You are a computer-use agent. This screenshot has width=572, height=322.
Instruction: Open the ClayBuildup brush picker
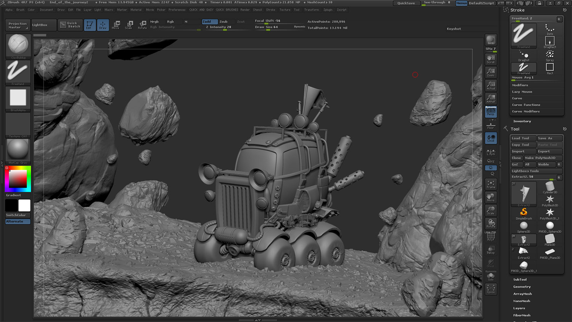(x=18, y=46)
